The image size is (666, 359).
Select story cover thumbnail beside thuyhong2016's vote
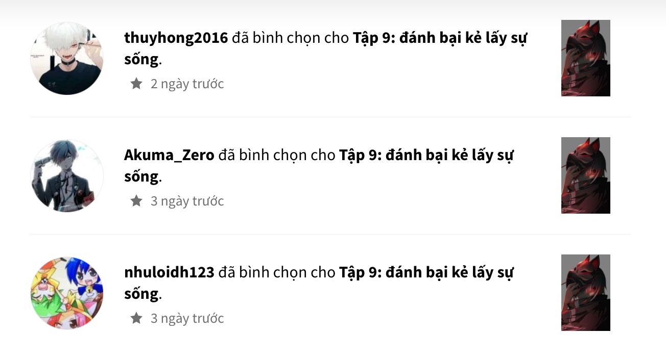click(x=586, y=58)
